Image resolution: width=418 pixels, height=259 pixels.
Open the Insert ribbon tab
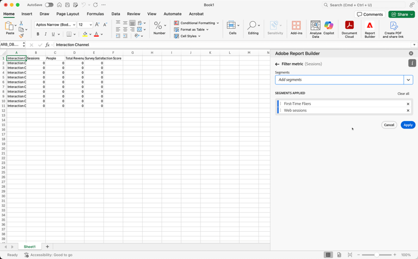27,14
